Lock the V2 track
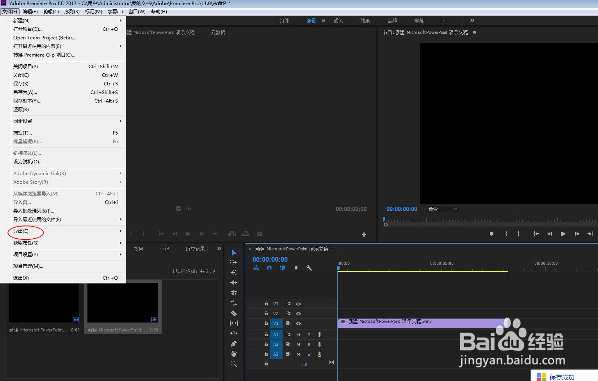This screenshot has height=381, width=598. (x=266, y=314)
